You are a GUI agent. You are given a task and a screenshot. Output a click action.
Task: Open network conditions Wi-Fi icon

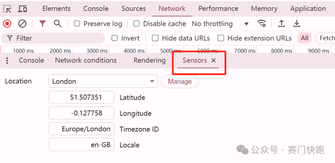[x=262, y=24]
